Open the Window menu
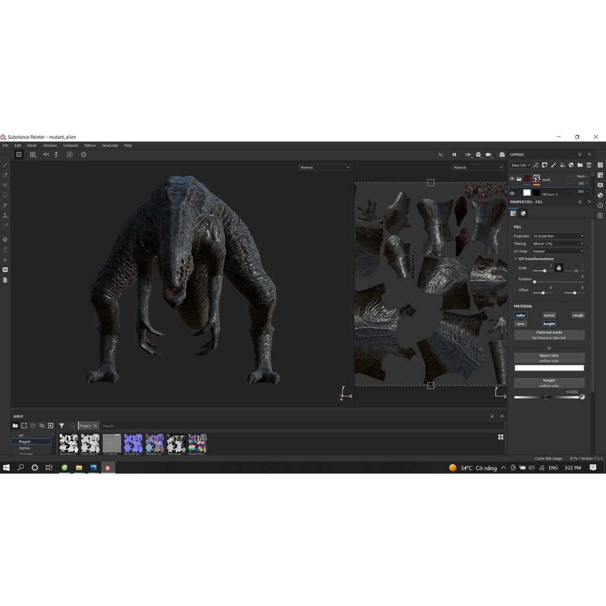 point(50,145)
